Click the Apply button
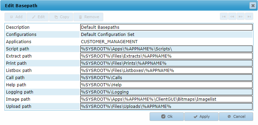The height and width of the screenshot is (125, 258). (201, 117)
